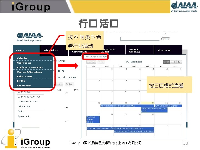
Task: Click the OCTOBER 2013 calendar title
Action: (x=134, y=62)
